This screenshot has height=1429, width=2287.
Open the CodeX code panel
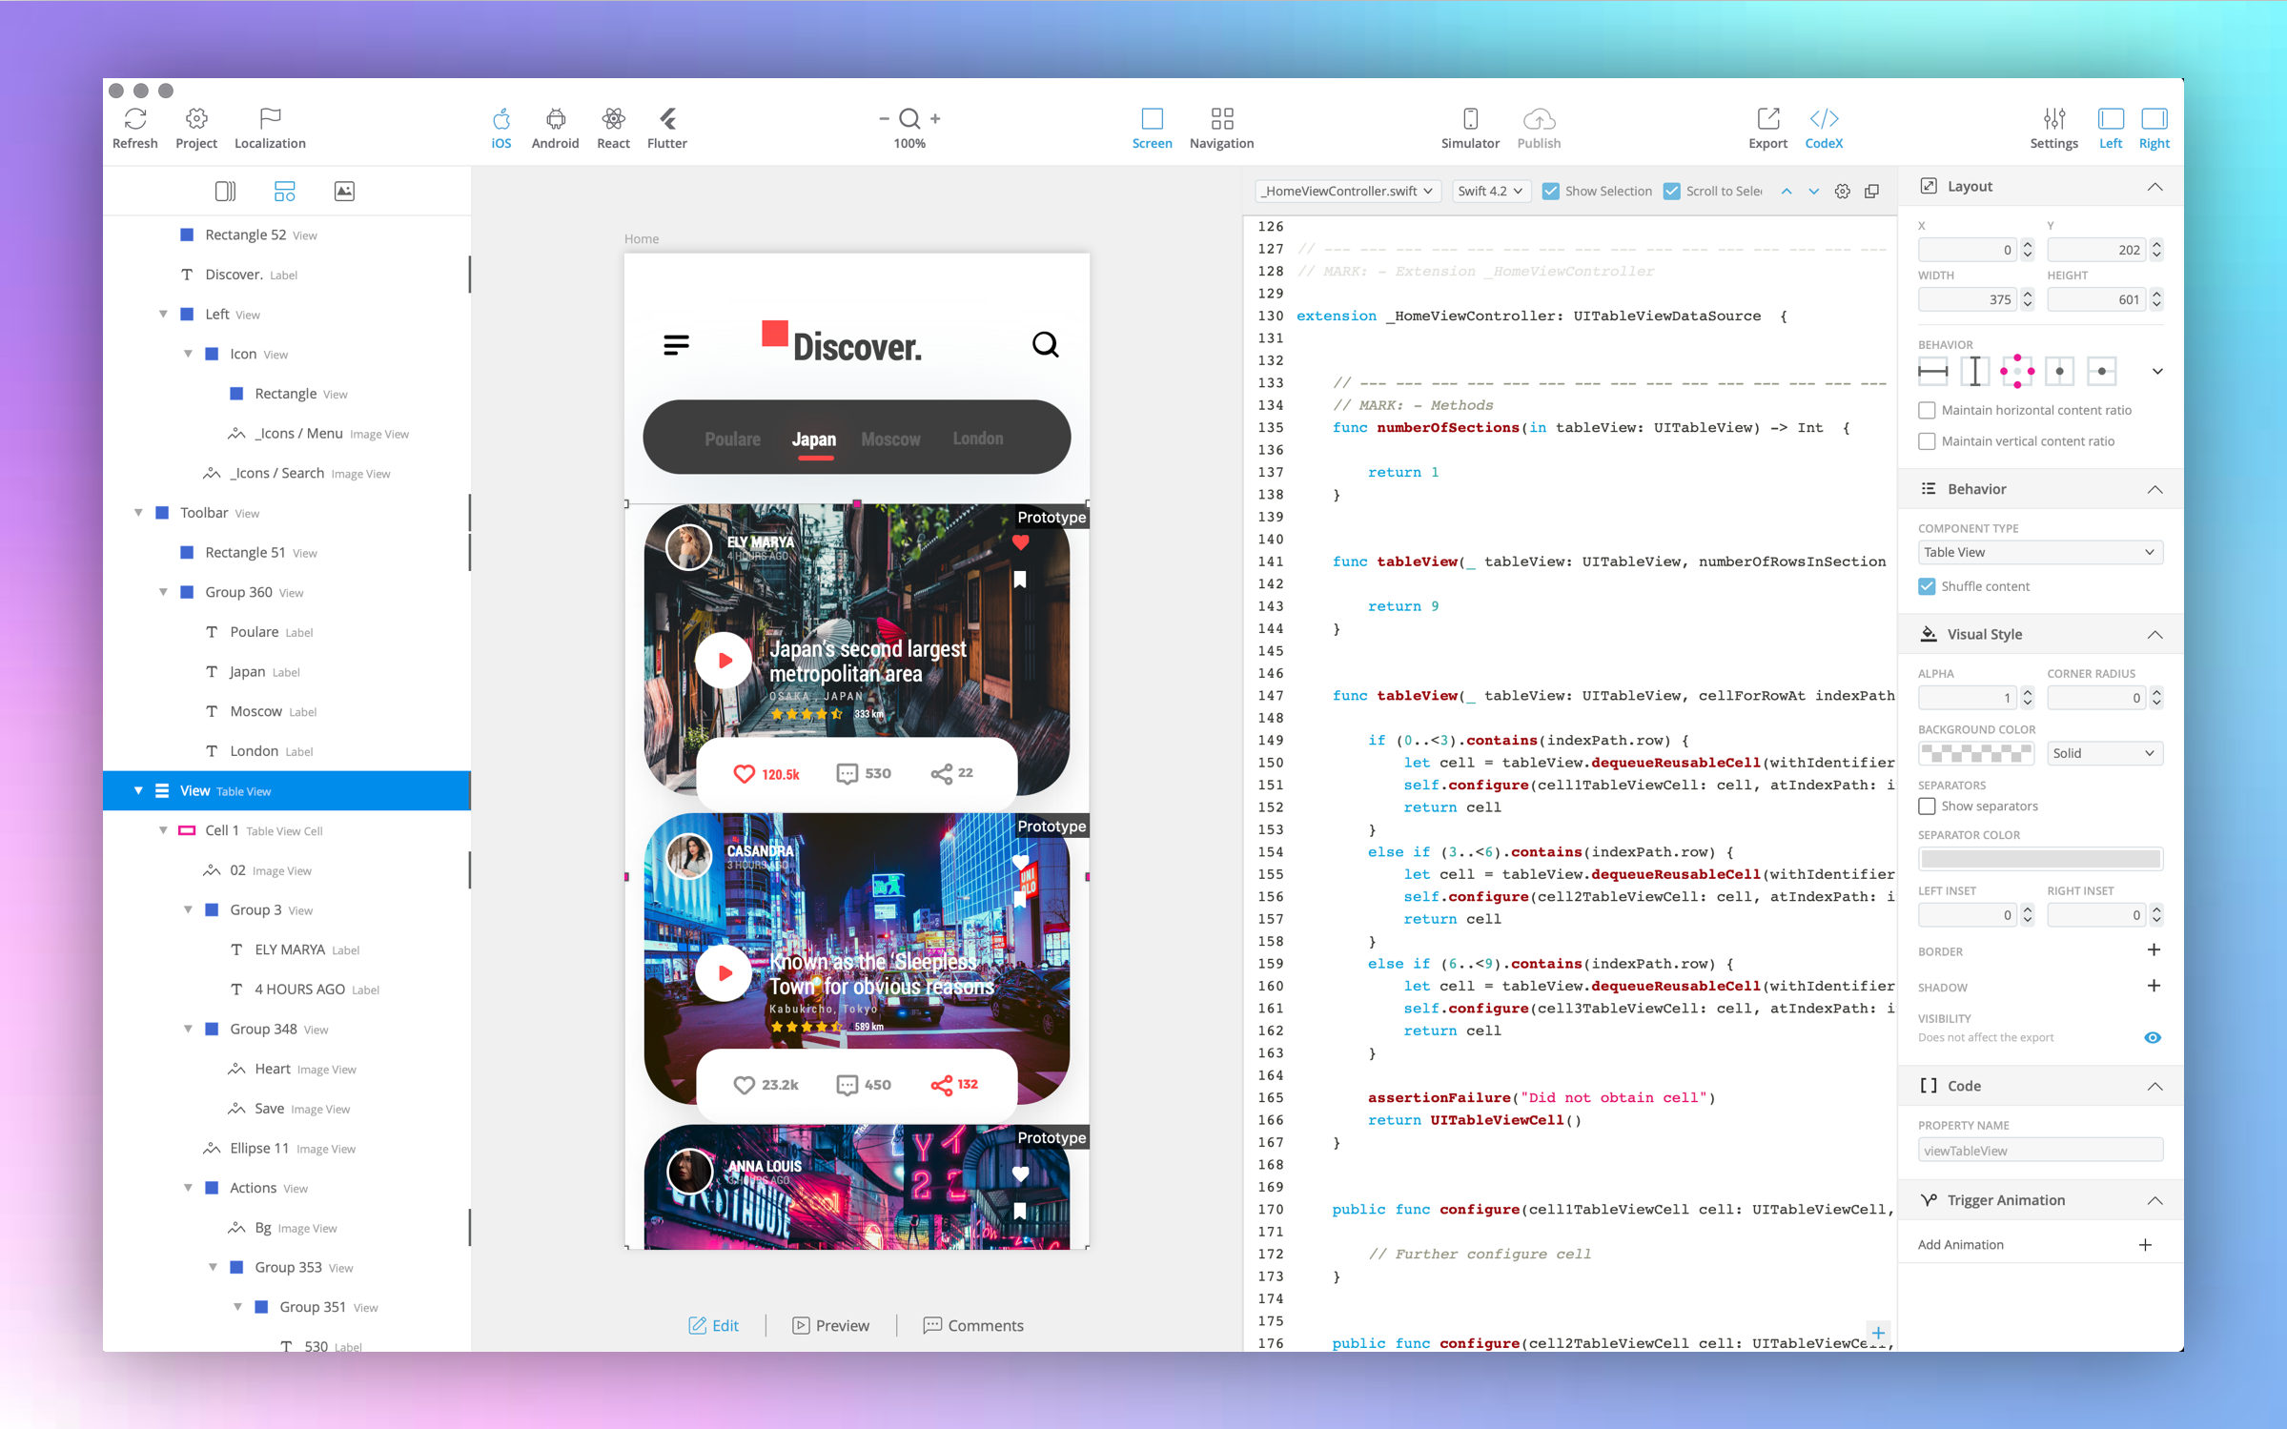(x=1823, y=119)
